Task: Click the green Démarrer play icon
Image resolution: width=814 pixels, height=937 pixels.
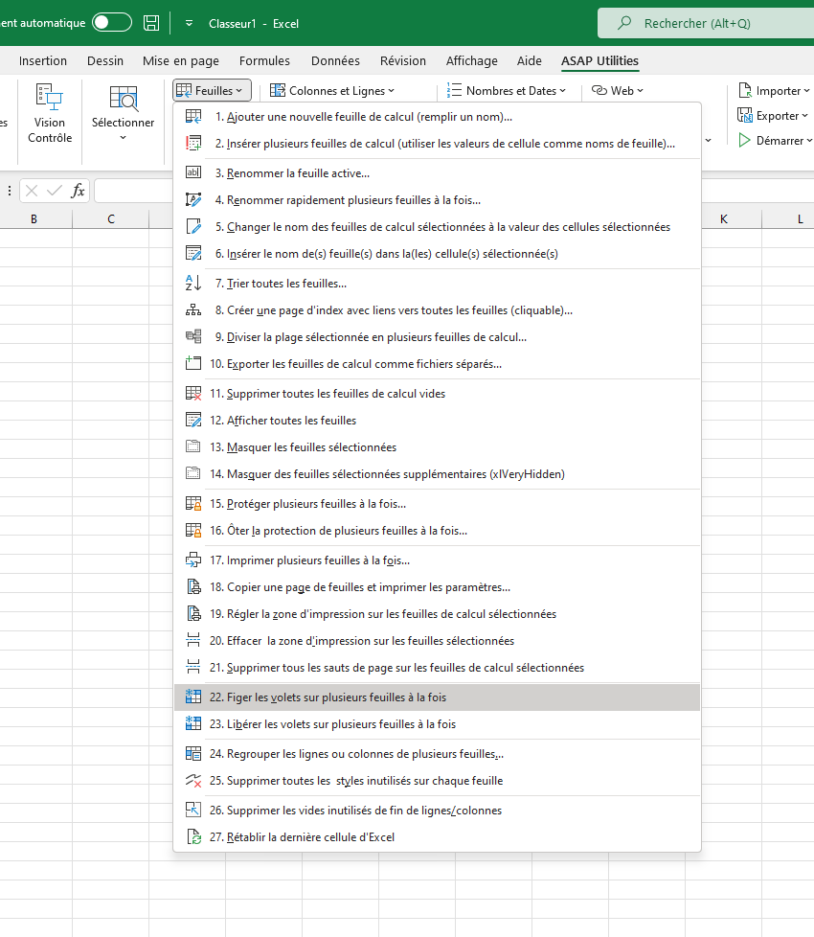Action: [744, 141]
